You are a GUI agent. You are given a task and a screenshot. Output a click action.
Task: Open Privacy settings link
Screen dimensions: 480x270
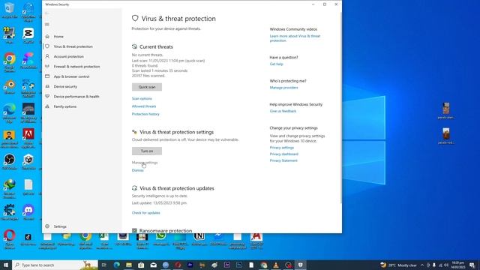(x=282, y=148)
